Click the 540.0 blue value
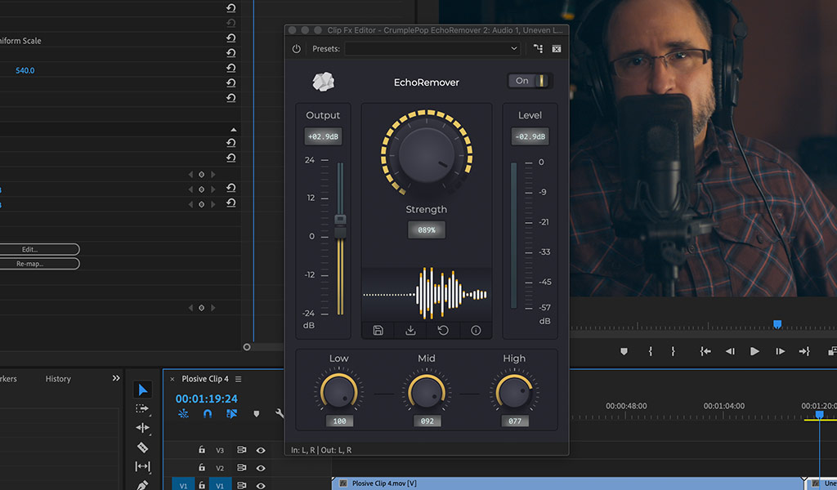The image size is (837, 490). click(25, 70)
